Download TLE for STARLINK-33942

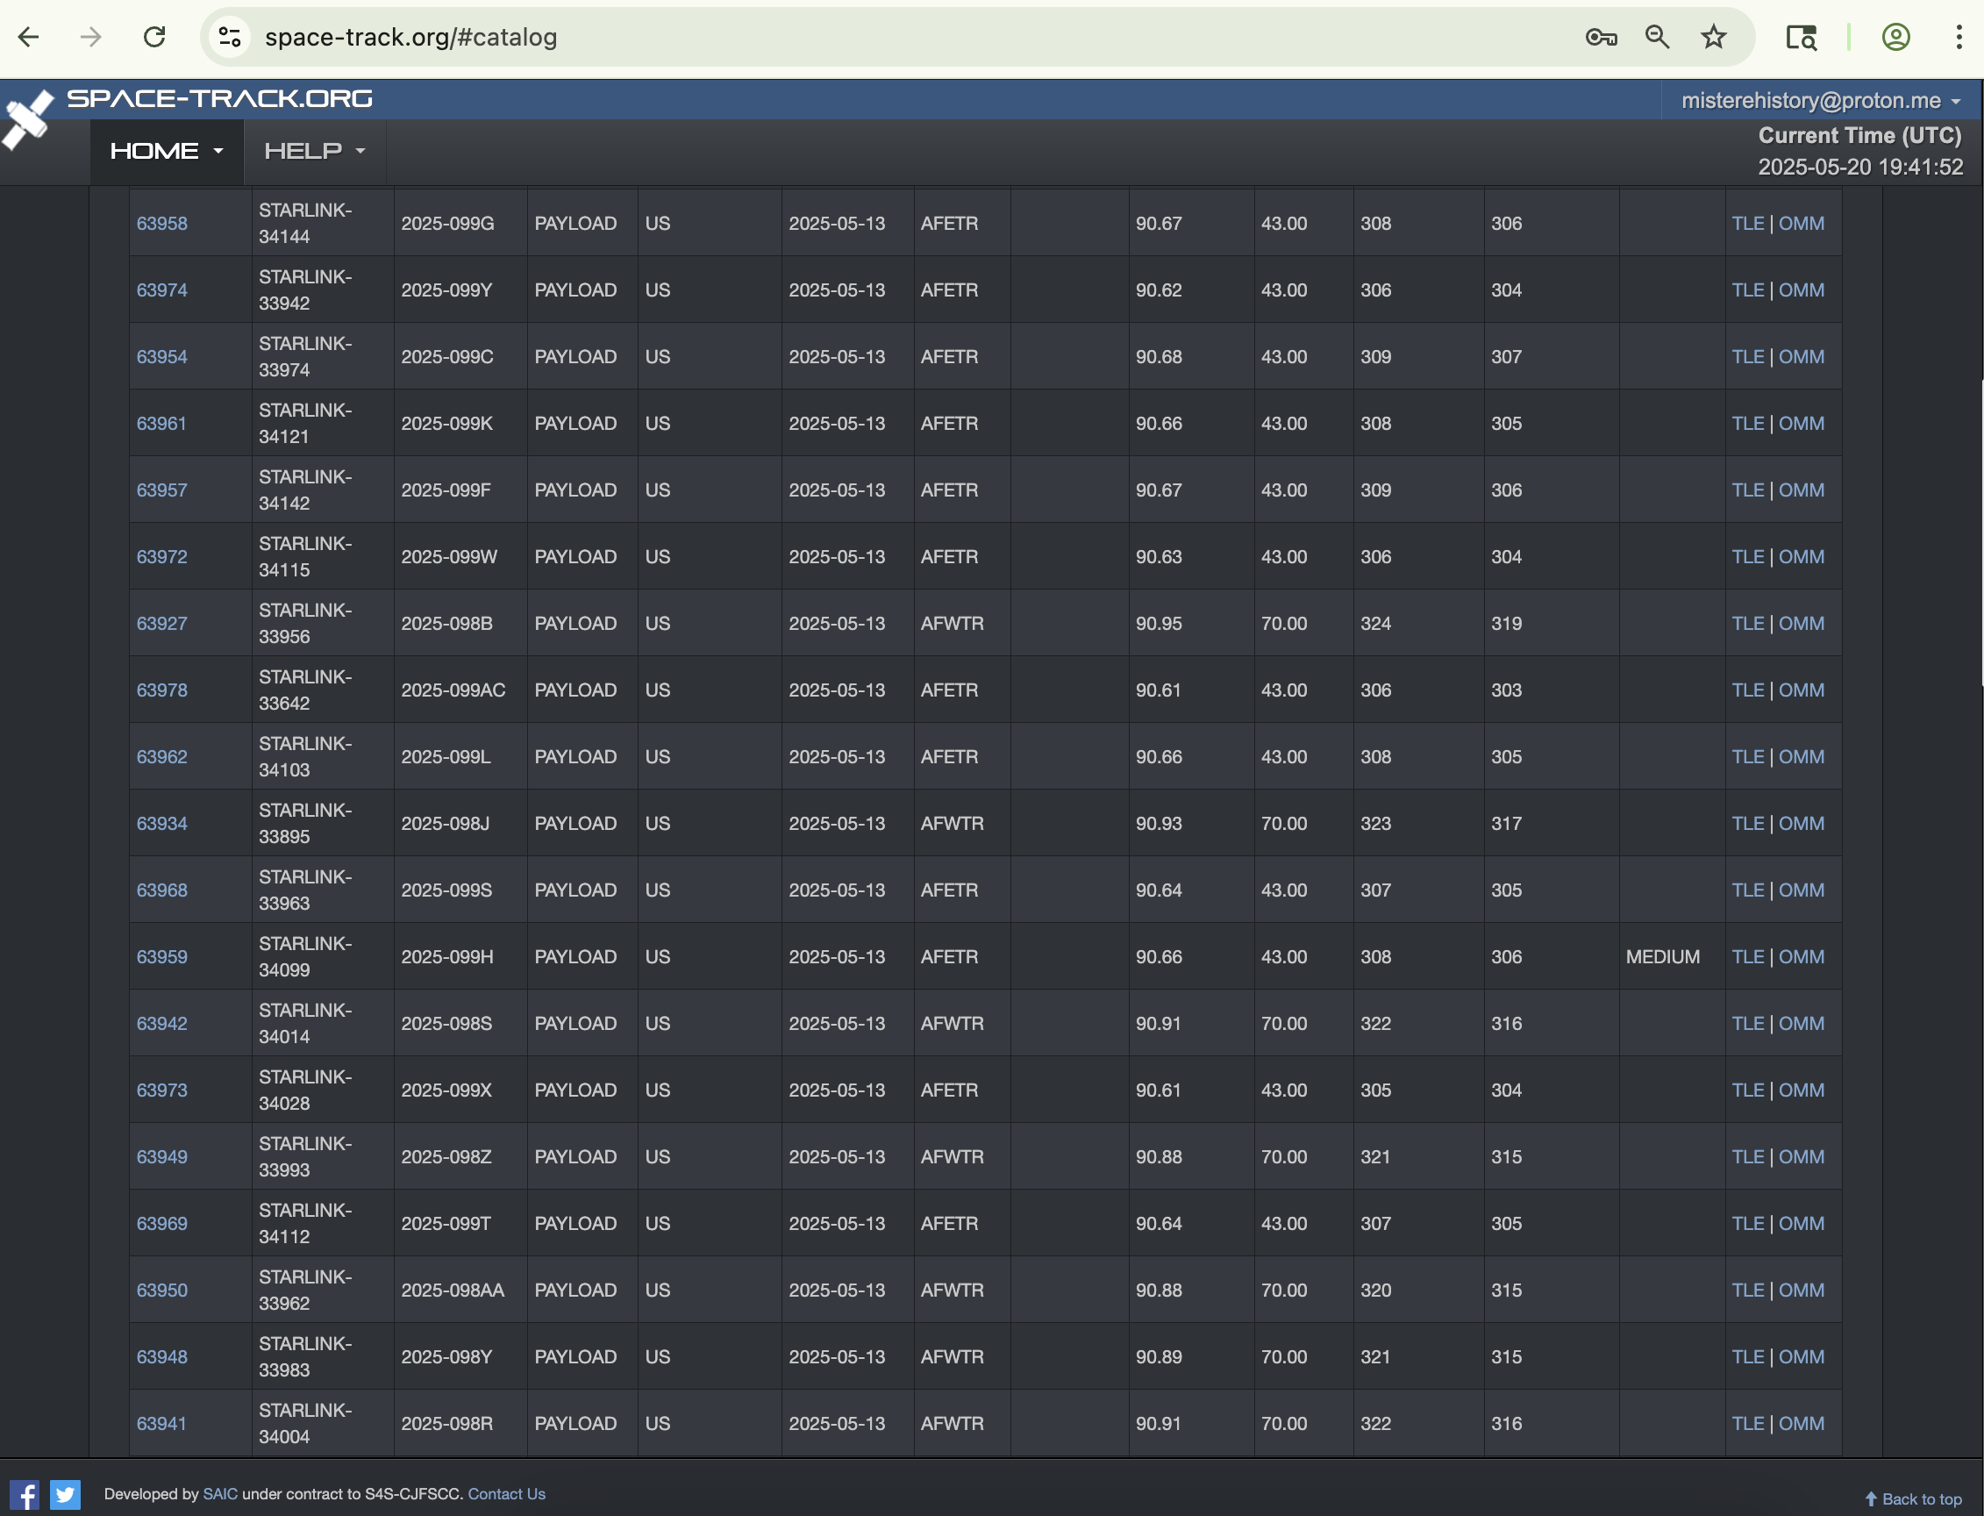(1747, 290)
